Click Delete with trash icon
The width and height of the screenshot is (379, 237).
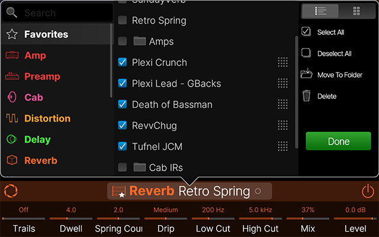point(319,96)
